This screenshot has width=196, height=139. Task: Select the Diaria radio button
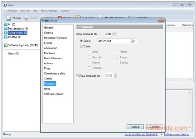click(x=81, y=46)
